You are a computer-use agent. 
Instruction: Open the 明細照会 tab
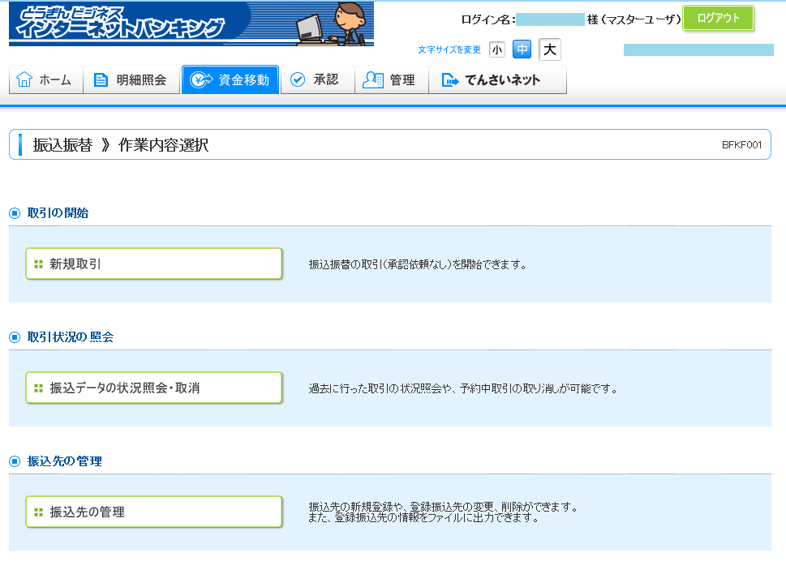(x=131, y=80)
